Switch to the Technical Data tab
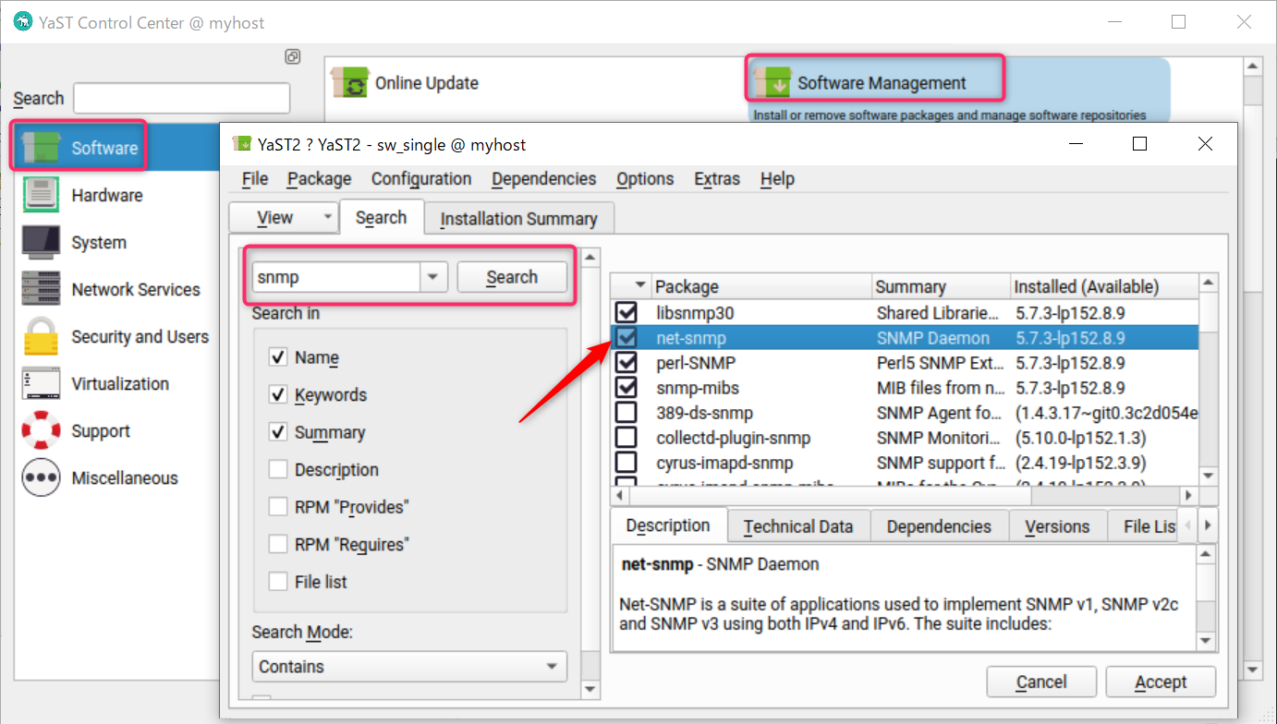This screenshot has width=1277, height=724. 798,526
